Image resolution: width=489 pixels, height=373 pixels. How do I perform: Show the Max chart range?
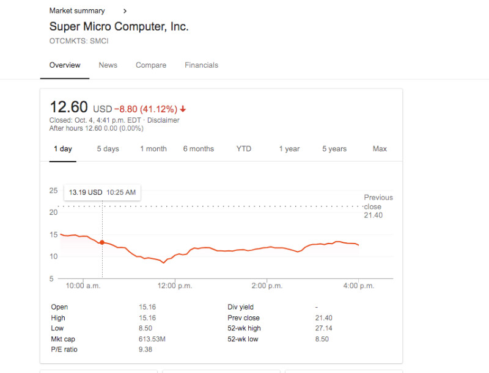coord(380,149)
